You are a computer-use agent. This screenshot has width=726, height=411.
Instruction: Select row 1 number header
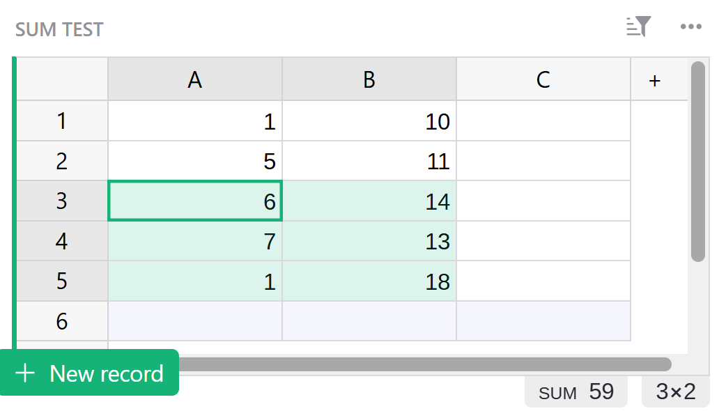click(x=62, y=121)
